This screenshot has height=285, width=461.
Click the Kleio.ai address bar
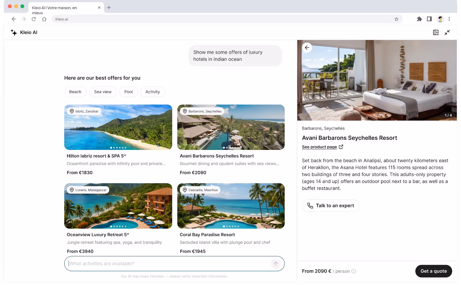click(x=227, y=19)
